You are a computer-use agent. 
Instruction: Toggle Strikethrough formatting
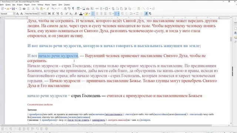[62, 14]
